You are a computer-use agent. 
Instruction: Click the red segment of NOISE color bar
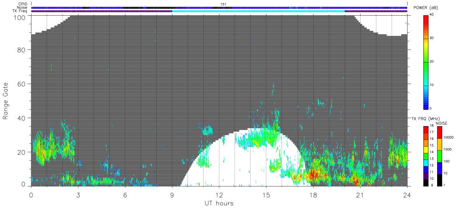click(440, 132)
